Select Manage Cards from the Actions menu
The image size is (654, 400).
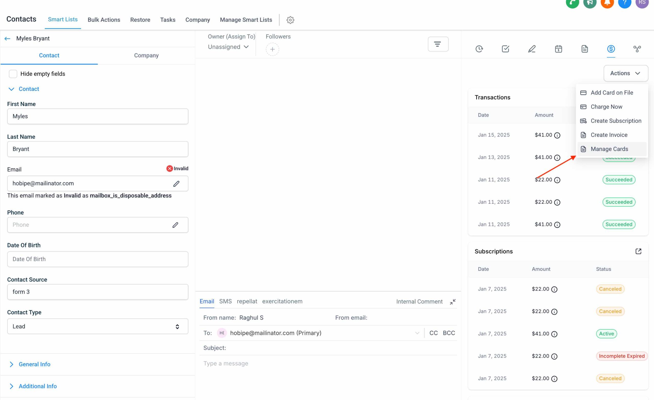pyautogui.click(x=609, y=149)
